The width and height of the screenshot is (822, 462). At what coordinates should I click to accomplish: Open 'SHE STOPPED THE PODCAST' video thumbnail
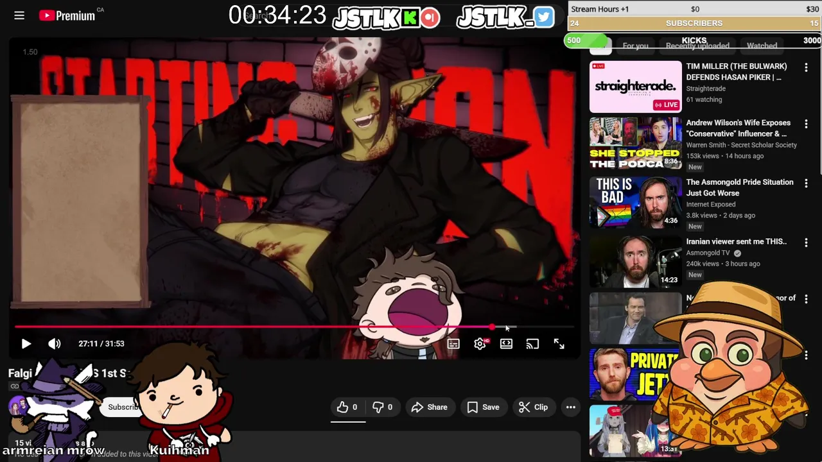(635, 142)
